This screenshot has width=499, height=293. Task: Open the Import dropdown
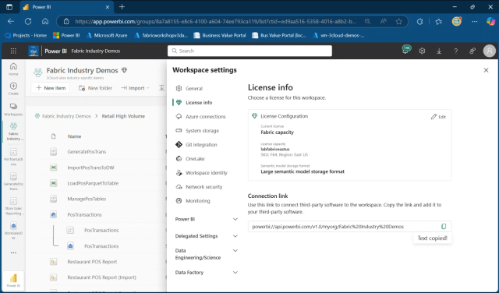pyautogui.click(x=135, y=88)
